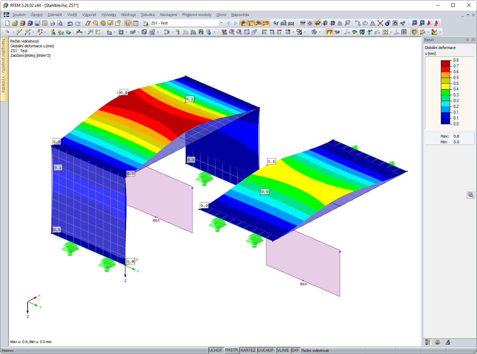Open the Soubor menu
Viewport: 477px width, 354px height.
coord(19,15)
